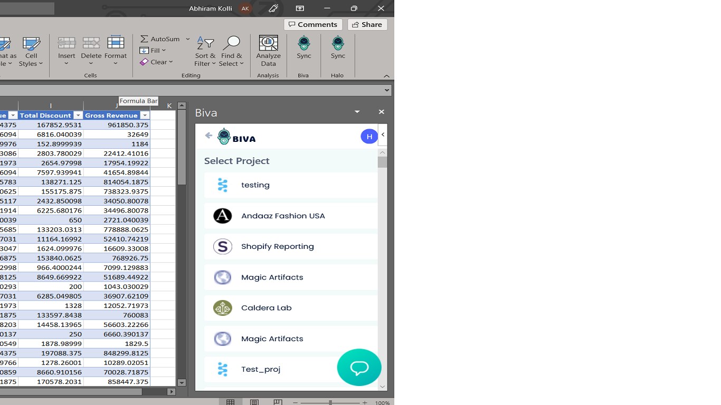The image size is (721, 405).
Task: Select the Caldera Lab project
Action: (x=291, y=308)
